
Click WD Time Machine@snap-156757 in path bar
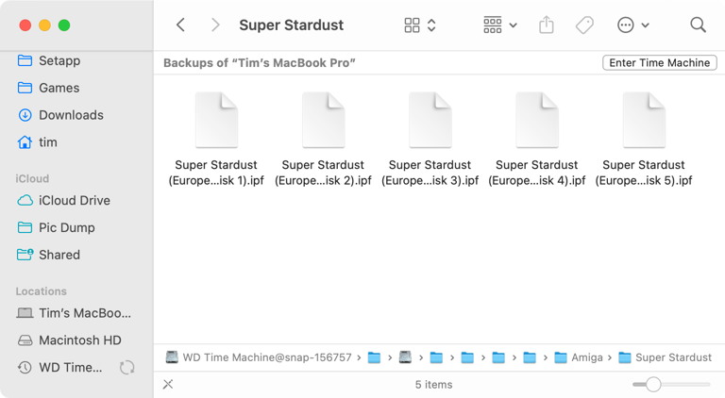[x=259, y=357]
